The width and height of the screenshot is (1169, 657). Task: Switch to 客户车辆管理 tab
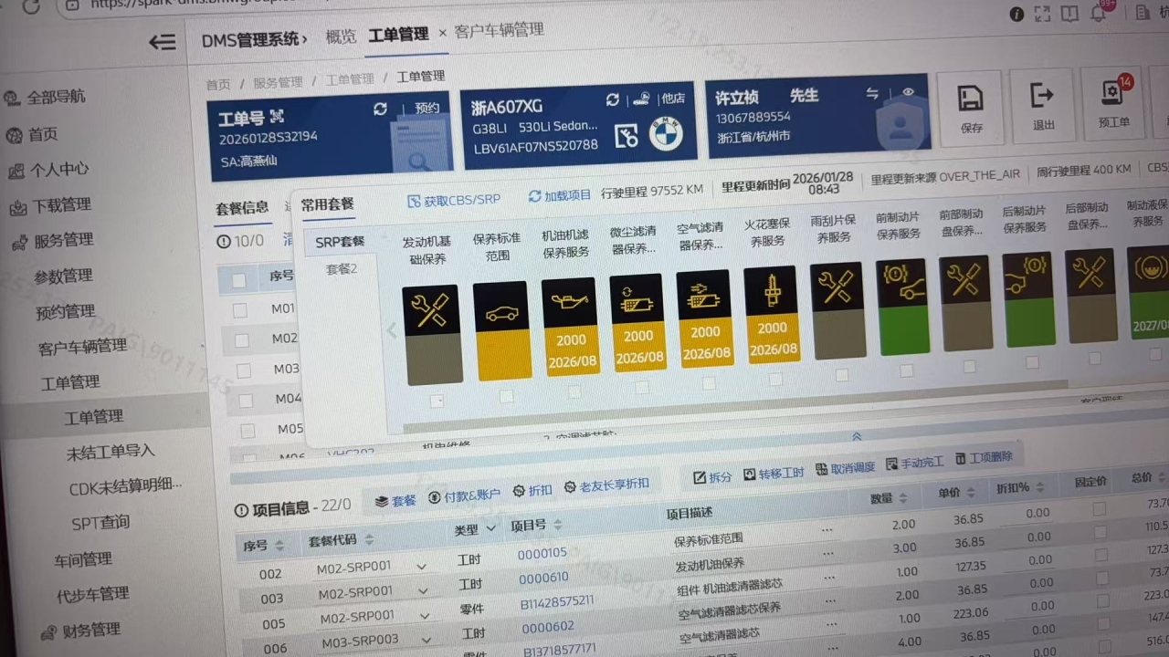coord(499,30)
